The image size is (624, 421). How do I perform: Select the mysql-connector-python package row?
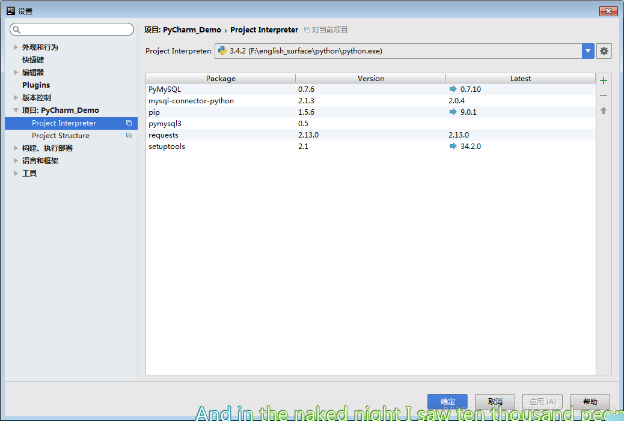[x=370, y=100]
